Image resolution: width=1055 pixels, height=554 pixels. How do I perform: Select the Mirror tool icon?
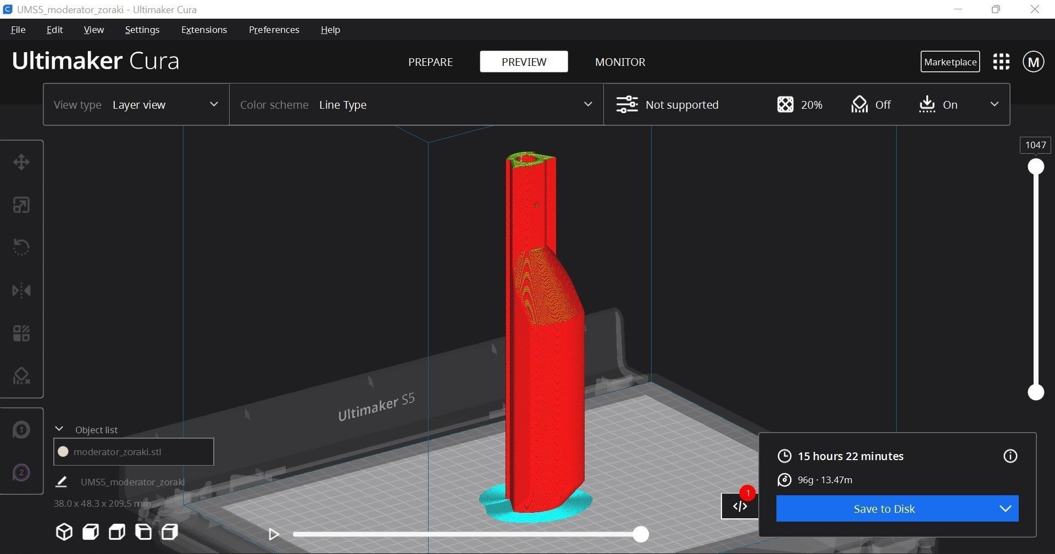[21, 290]
